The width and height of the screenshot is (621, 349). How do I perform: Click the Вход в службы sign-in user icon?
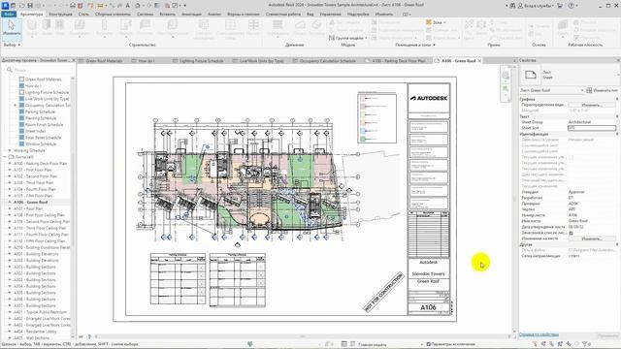pyautogui.click(x=520, y=6)
